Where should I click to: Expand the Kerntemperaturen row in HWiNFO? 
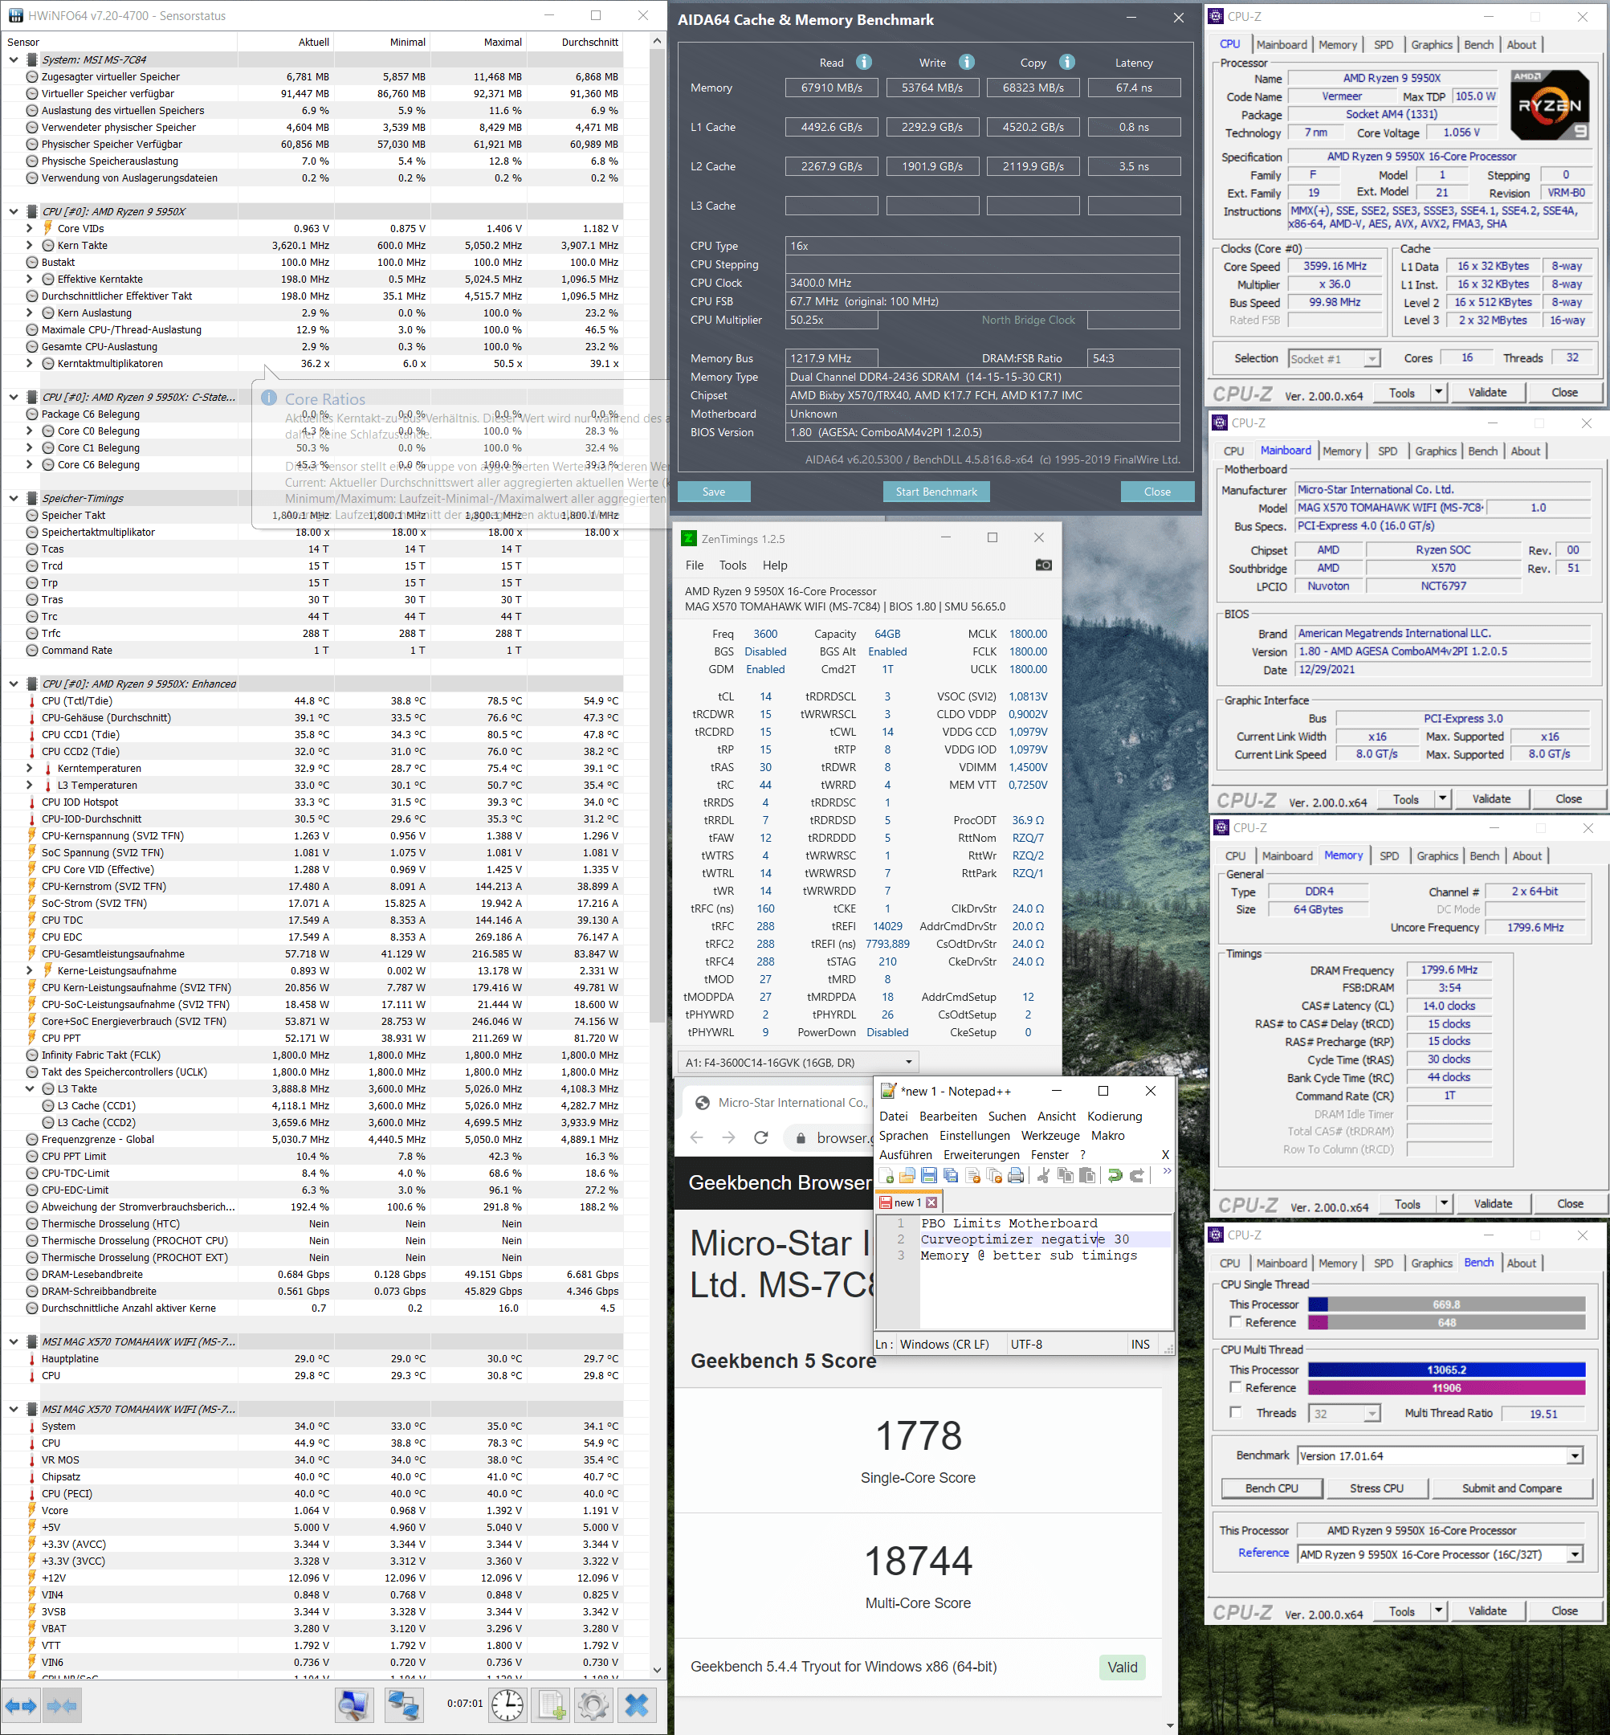[x=29, y=769]
